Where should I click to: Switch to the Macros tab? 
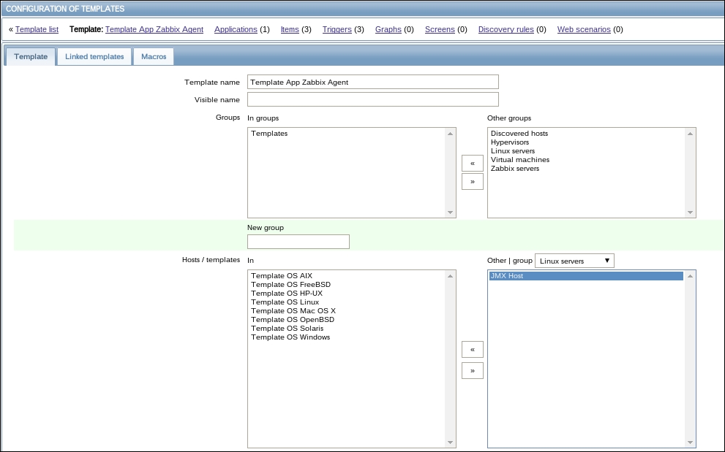click(154, 57)
